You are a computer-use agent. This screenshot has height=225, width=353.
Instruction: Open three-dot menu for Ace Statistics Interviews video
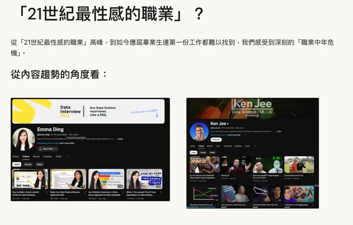click(123, 192)
